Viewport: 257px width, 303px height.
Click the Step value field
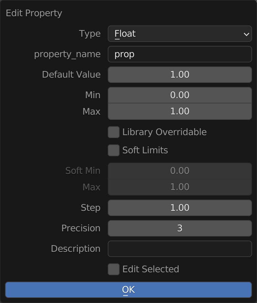pos(180,208)
